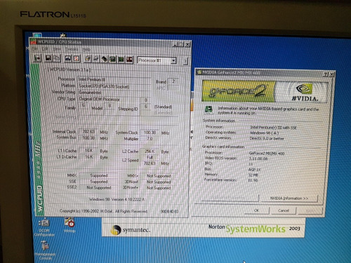Click the copy pages toolbar icon
Image resolution: width=351 pixels, height=263 pixels.
[x=57, y=58]
